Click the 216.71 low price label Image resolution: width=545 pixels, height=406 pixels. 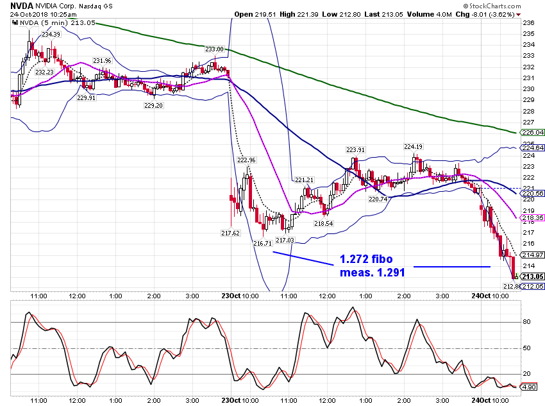click(262, 243)
